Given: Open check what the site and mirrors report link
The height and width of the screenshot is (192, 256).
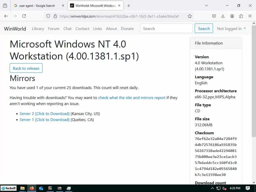Looking at the screenshot, I should [x=132, y=98].
